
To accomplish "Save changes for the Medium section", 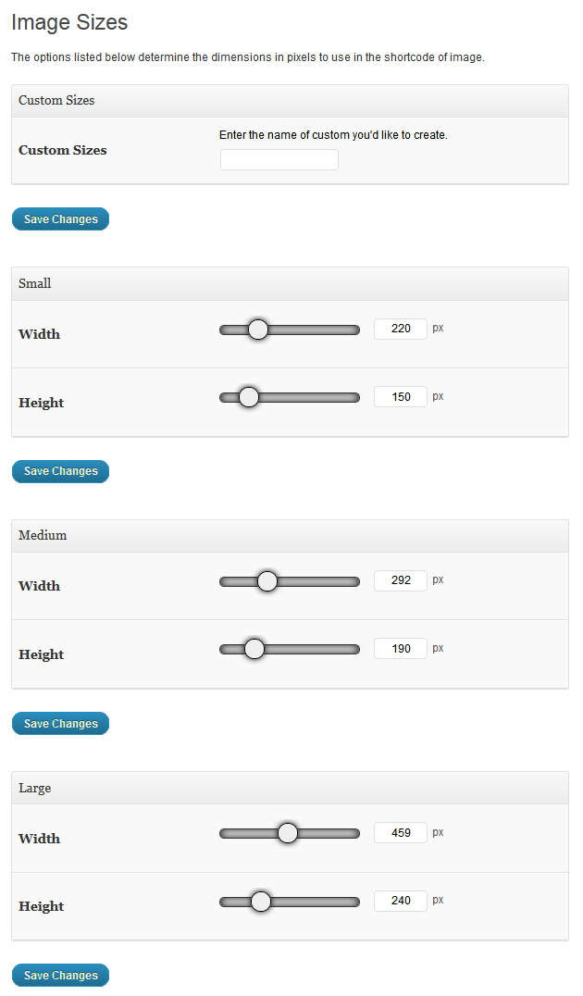I will pyautogui.click(x=60, y=724).
